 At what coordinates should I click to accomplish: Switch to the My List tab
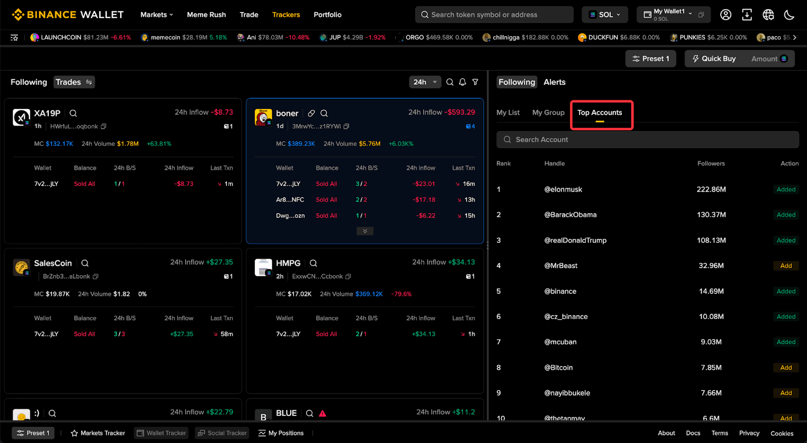(x=508, y=112)
